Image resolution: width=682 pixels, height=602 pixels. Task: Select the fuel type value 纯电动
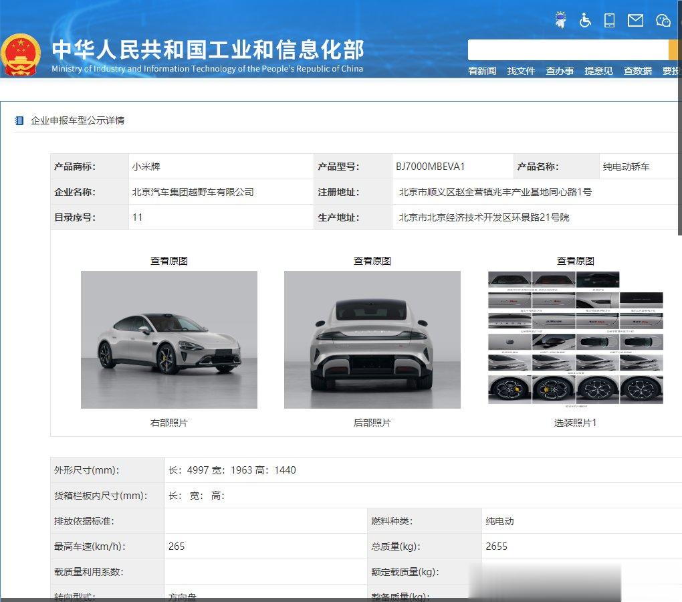[x=499, y=521]
